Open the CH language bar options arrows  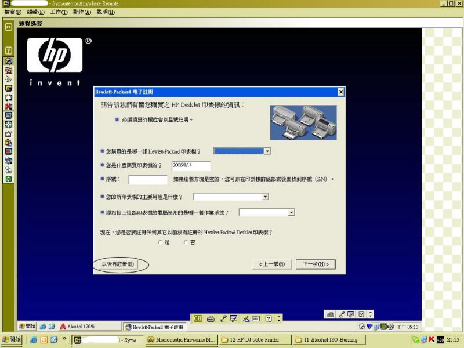(279, 318)
